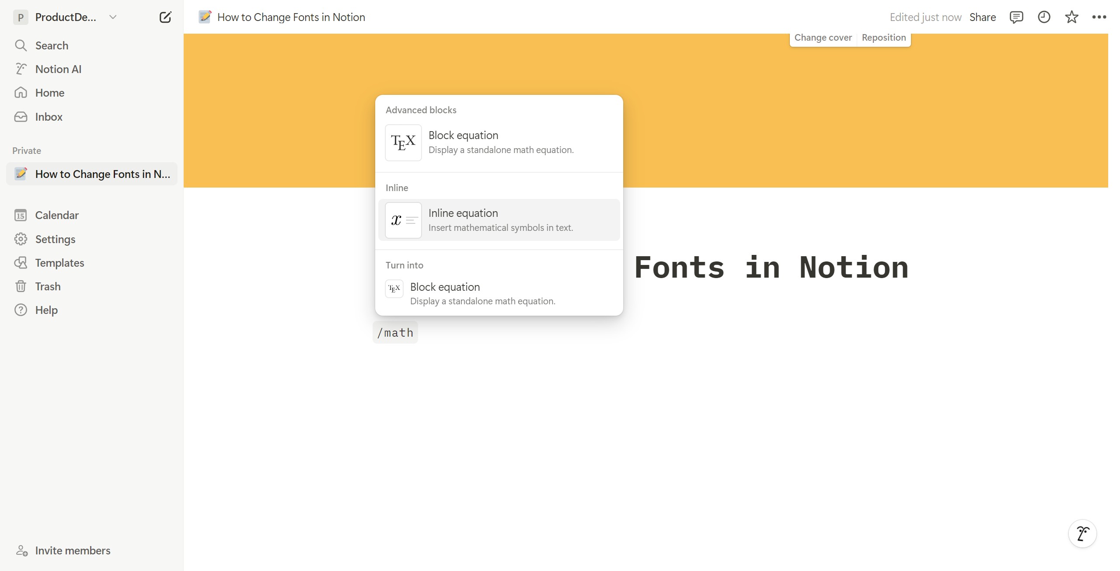Click Reposition cover button
This screenshot has height=571, width=1120.
pos(884,38)
